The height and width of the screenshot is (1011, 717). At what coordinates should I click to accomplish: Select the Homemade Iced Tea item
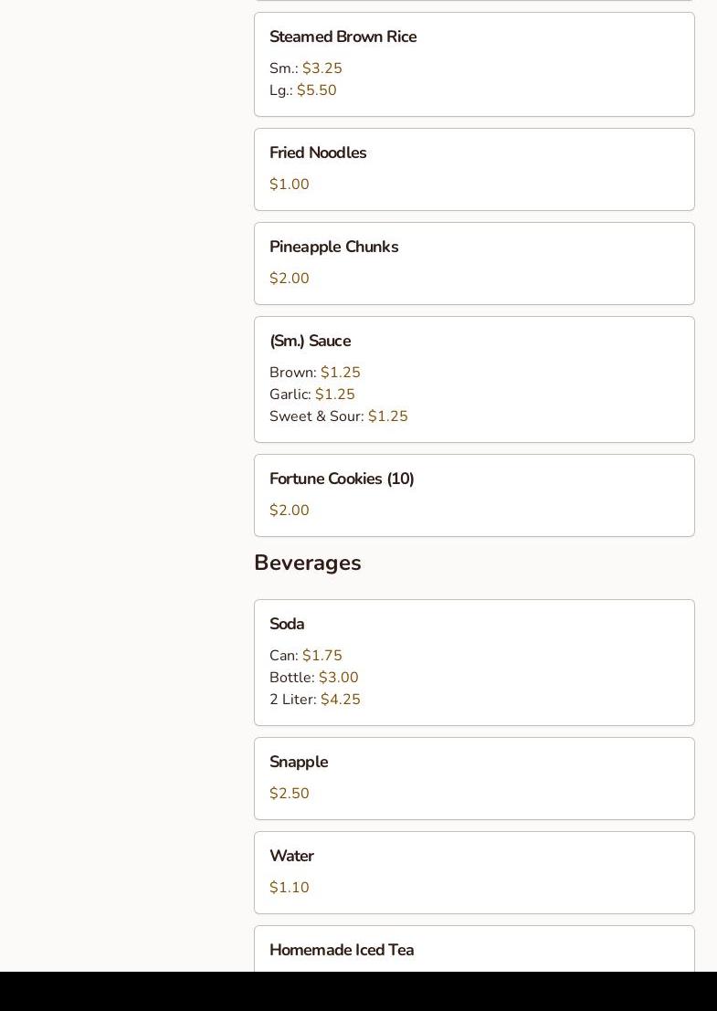pos(342,951)
